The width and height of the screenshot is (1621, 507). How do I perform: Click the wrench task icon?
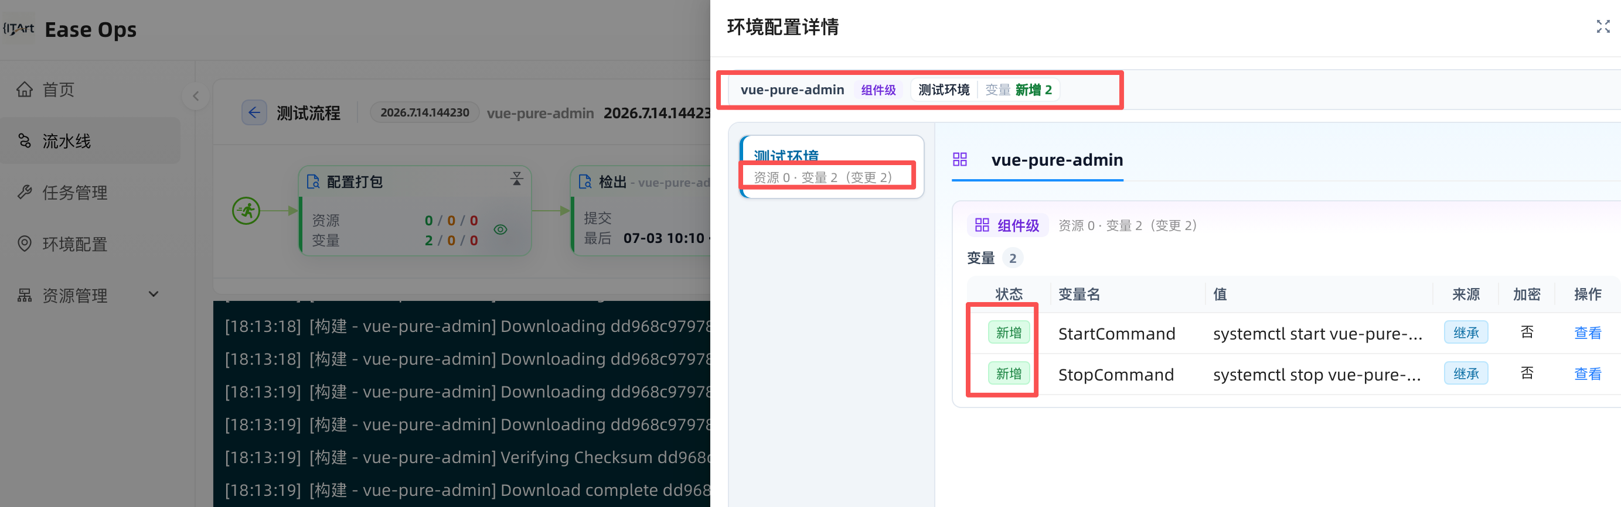pos(25,192)
